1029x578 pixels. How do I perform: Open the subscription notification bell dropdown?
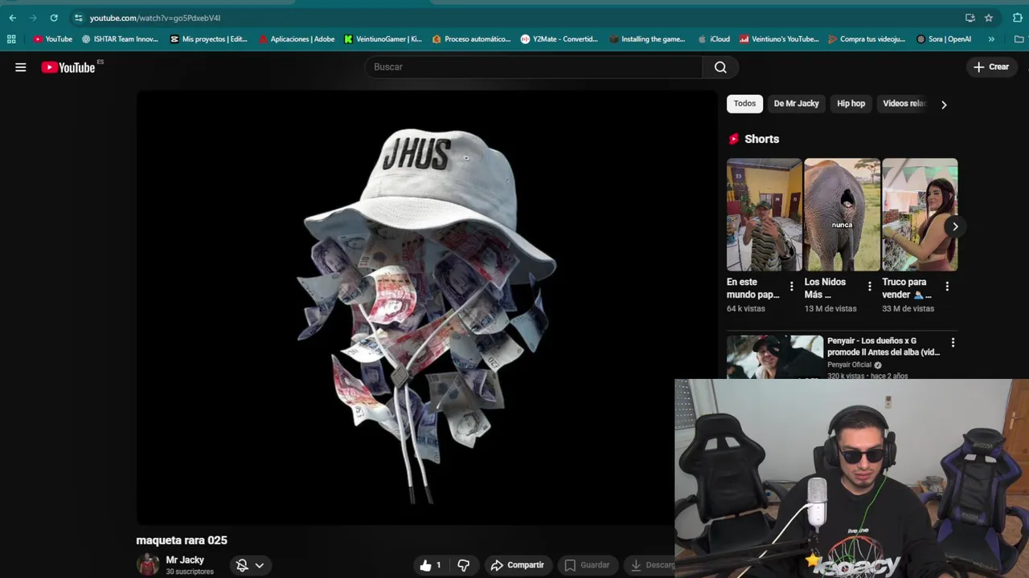point(250,565)
